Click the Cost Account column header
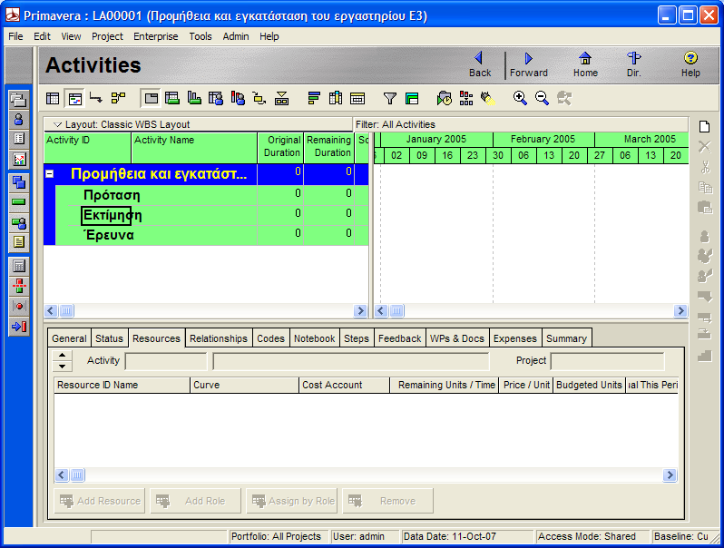 point(344,385)
